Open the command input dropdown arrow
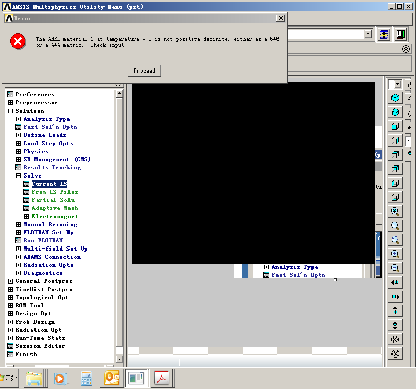 [x=368, y=34]
